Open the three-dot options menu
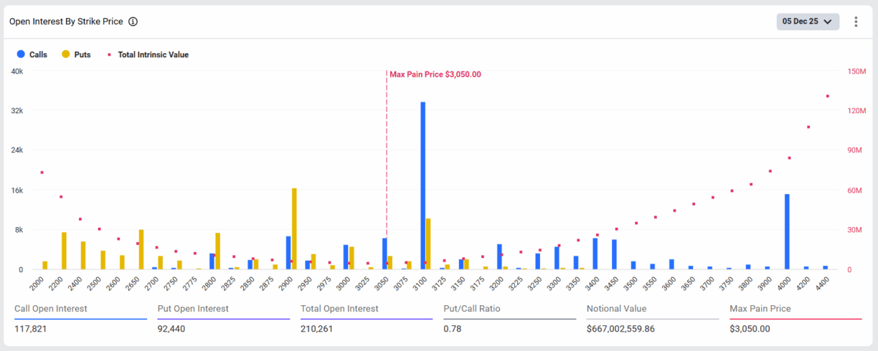The width and height of the screenshot is (878, 351). [x=856, y=21]
